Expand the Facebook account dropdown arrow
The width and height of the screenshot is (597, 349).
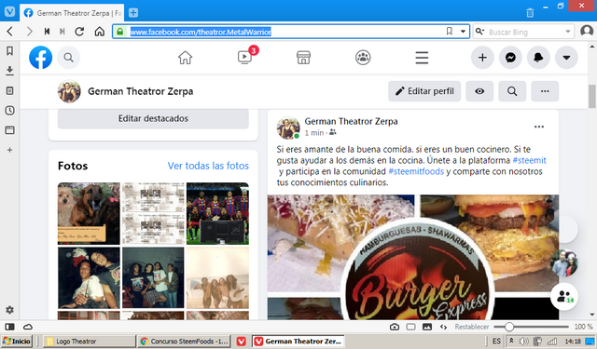pos(566,58)
